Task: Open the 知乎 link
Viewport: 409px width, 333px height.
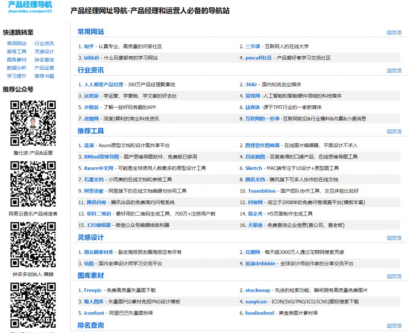Action: click(x=89, y=46)
